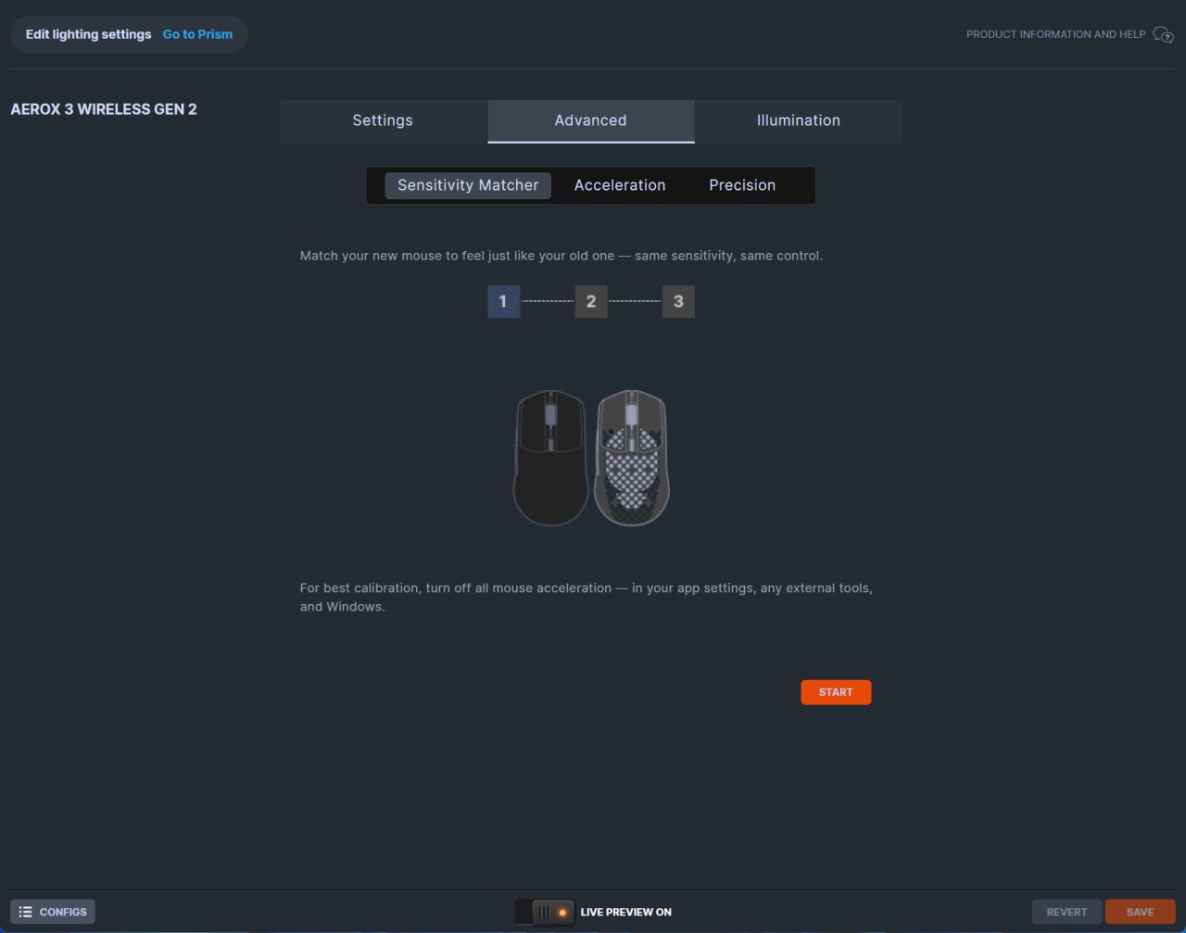The height and width of the screenshot is (933, 1186).
Task: Select the Sensitivity Matcher sub-tab
Action: click(x=468, y=185)
